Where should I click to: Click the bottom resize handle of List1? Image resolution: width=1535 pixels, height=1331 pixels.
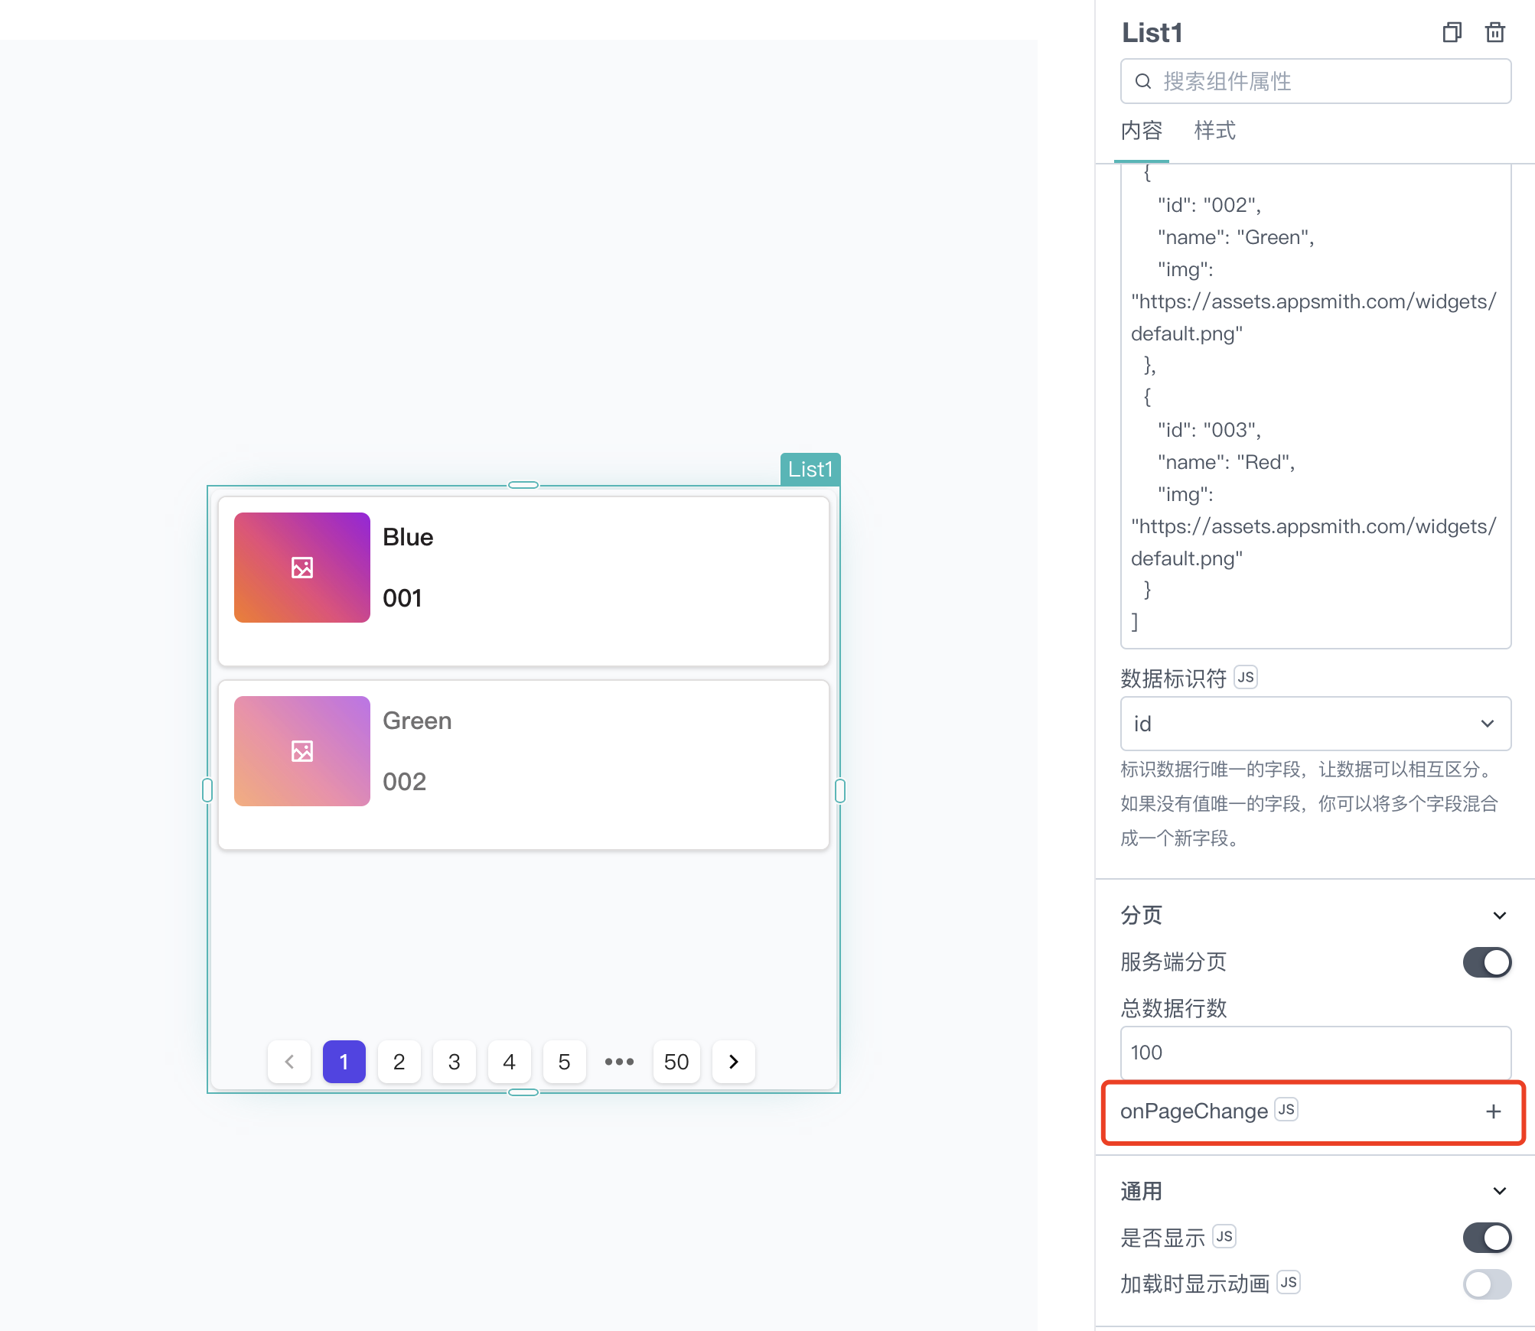coord(523,1092)
